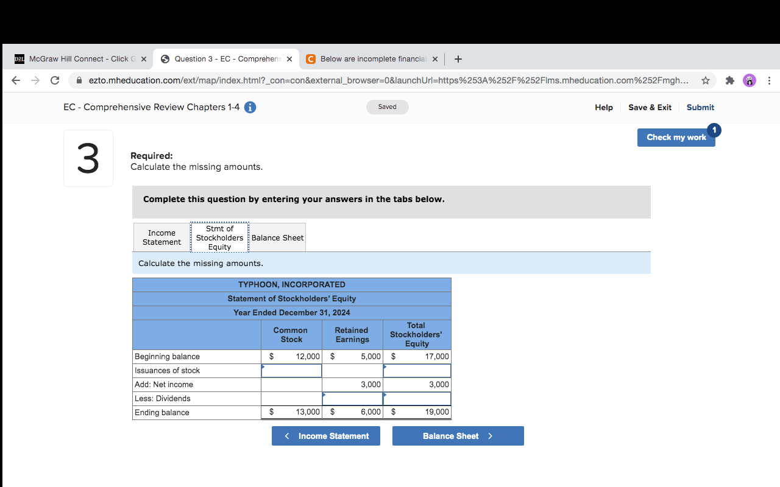The image size is (780, 487).
Task: Select Dividends Total Stockholders' Equity field
Action: [x=417, y=399]
